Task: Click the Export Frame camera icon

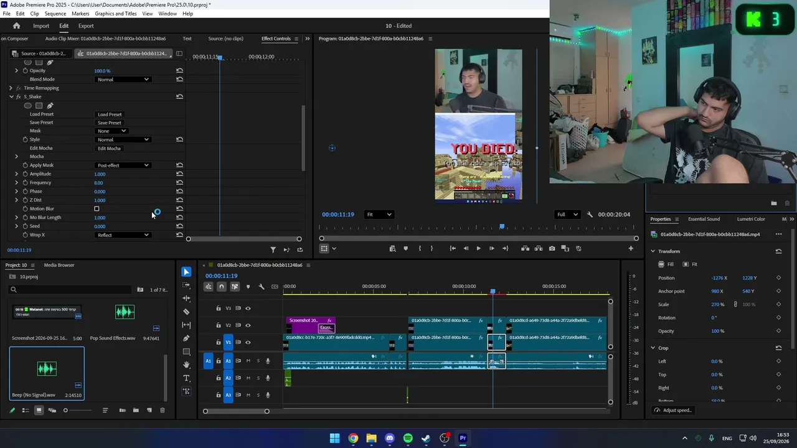Action: coord(552,248)
